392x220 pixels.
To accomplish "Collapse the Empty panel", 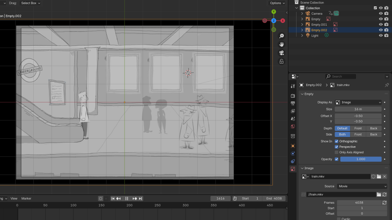I will tap(302, 94).
